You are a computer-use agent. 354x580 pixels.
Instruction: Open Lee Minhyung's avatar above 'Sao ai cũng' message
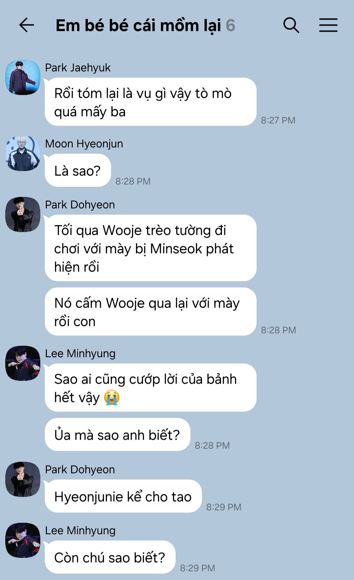pyautogui.click(x=23, y=363)
